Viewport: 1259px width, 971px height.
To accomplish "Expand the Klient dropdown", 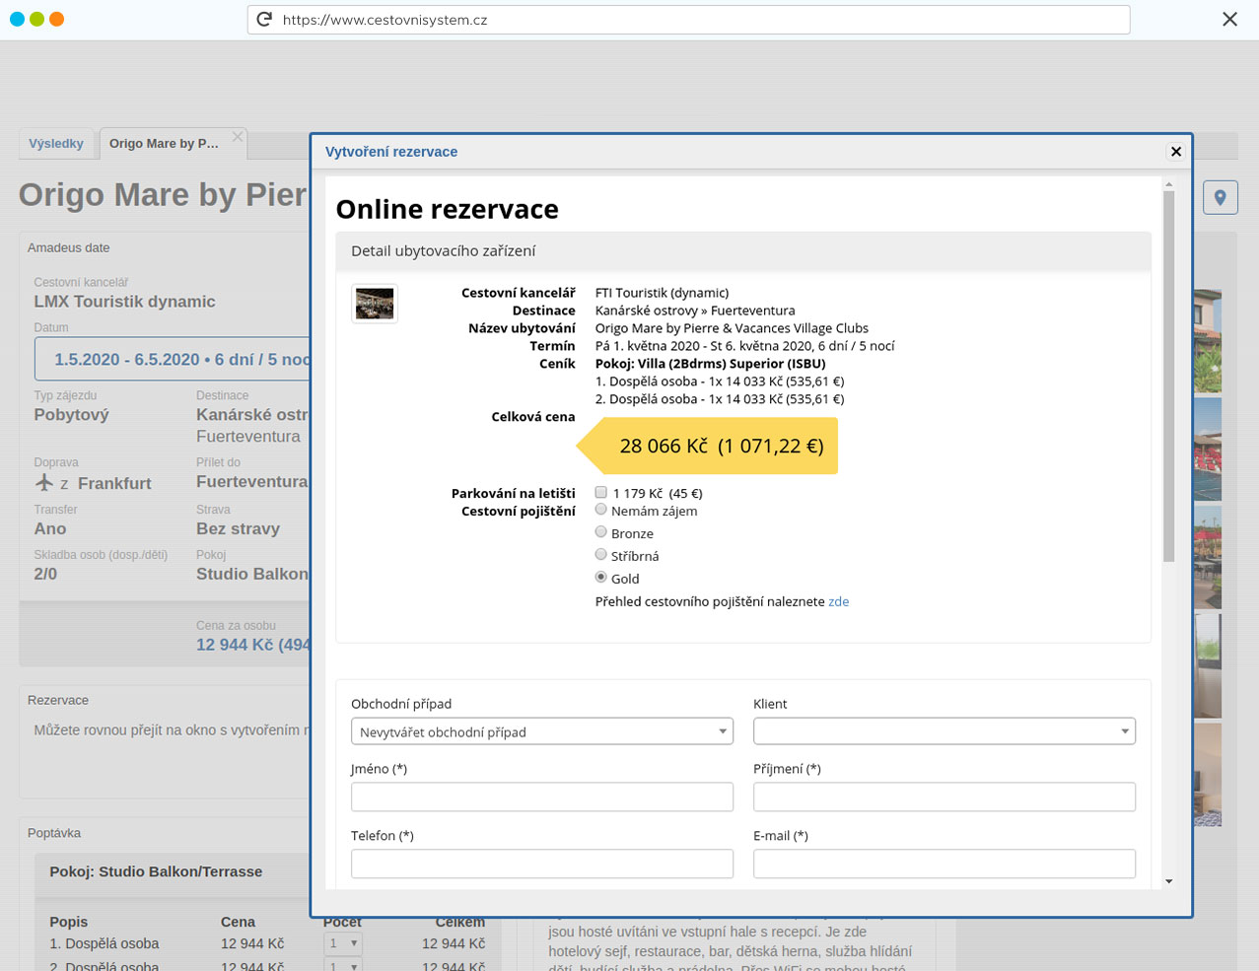I will [x=944, y=731].
